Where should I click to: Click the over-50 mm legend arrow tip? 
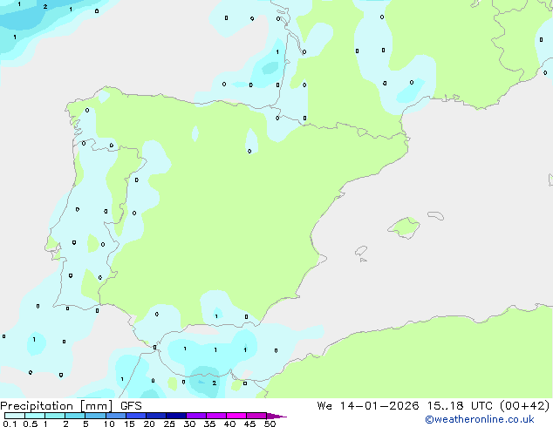(276, 416)
